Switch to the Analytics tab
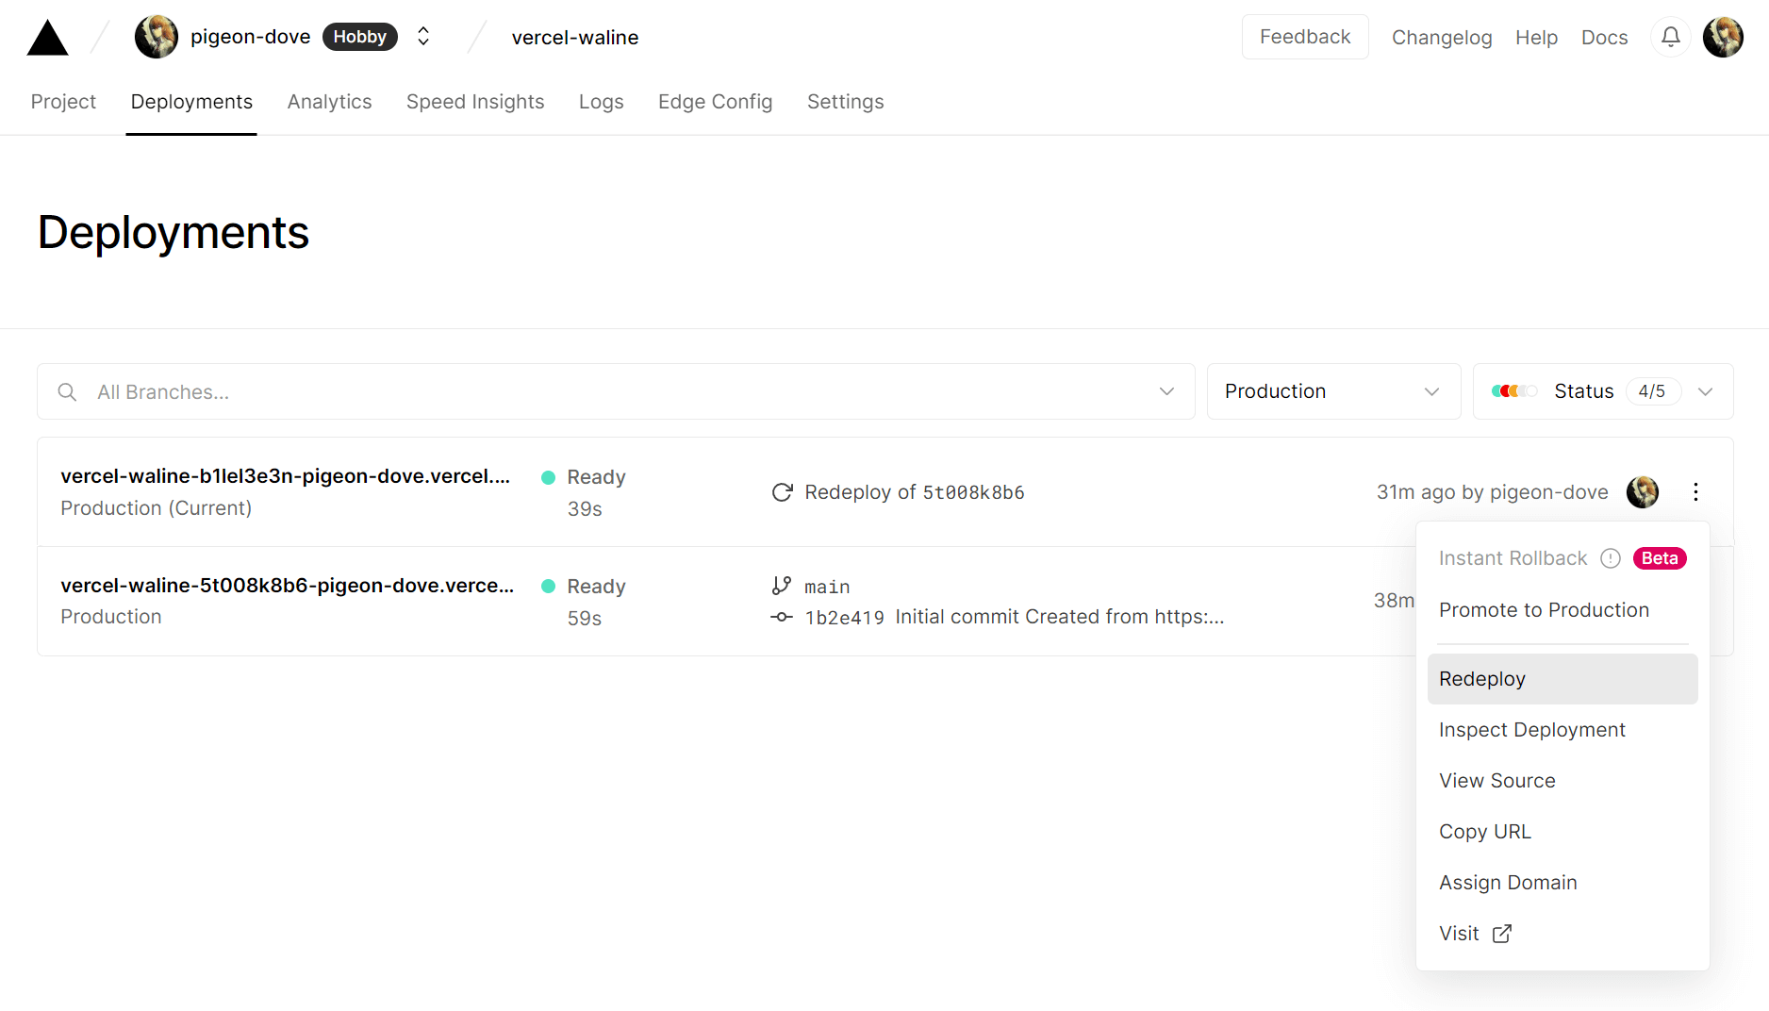Viewport: 1769px width, 1011px height. [x=329, y=102]
